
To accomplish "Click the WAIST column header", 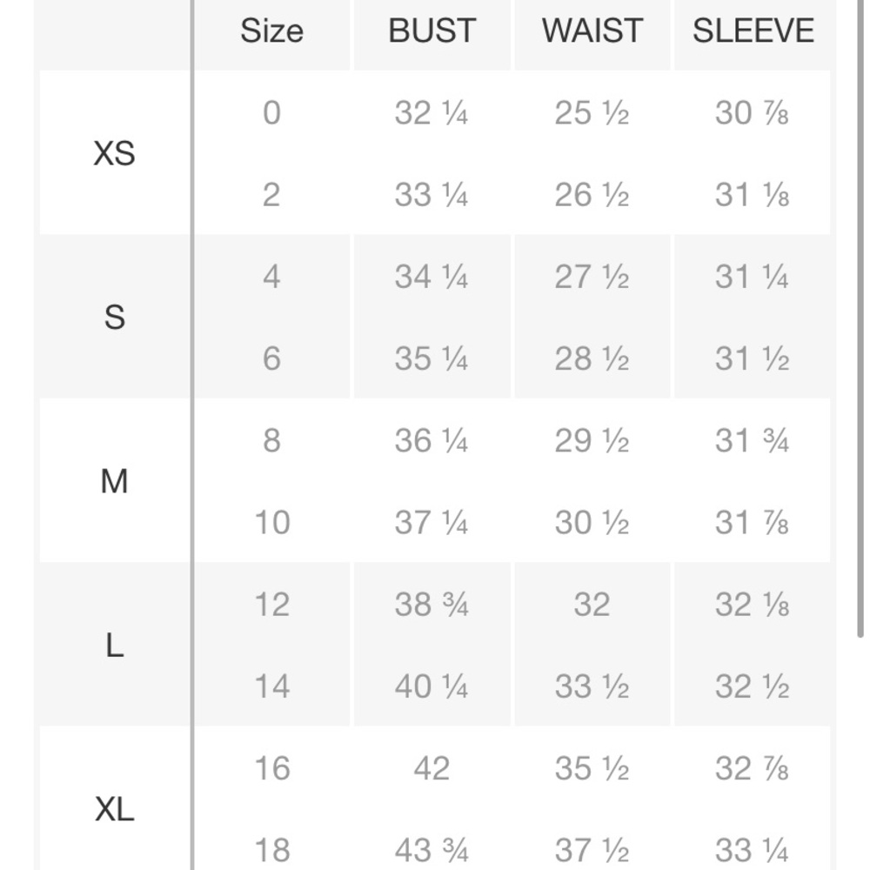I will coord(592,31).
